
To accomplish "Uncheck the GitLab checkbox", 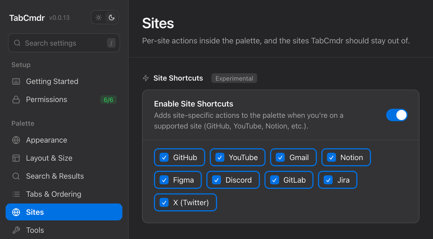I will (274, 180).
